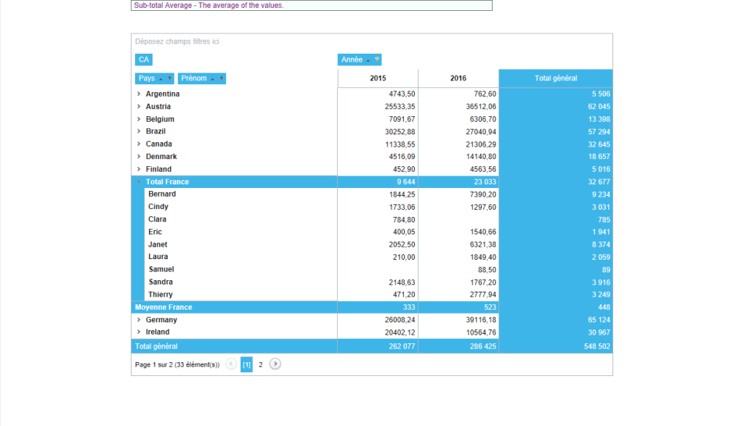The height and width of the screenshot is (426, 744).
Task: Select the Sandra row label
Action: [x=161, y=282]
